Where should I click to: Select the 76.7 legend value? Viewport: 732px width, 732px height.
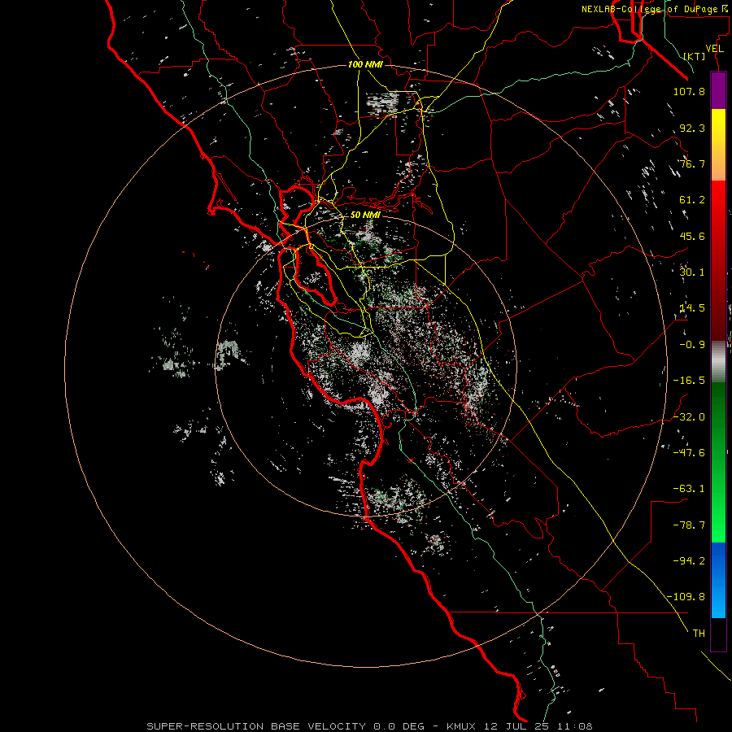point(692,163)
